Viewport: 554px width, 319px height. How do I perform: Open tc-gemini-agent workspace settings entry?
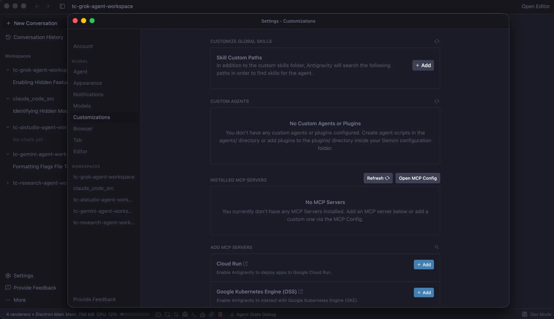pyautogui.click(x=103, y=211)
